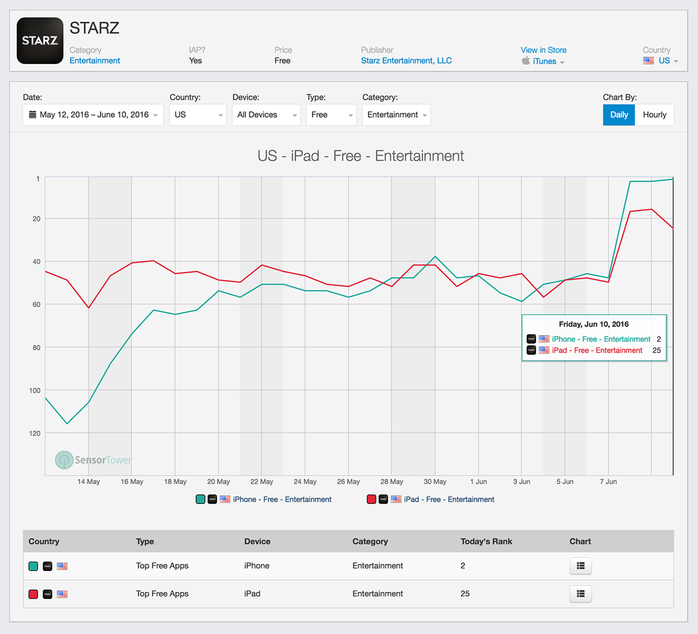Click tooltip heading Friday, Jun 10, 2016
The width and height of the screenshot is (698, 634).
(594, 324)
